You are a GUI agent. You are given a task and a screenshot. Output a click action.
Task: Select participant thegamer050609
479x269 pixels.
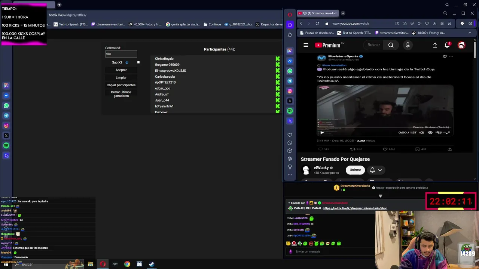167,65
